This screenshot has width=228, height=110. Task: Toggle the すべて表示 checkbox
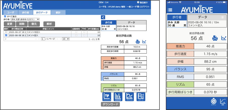[x=5, y=16]
